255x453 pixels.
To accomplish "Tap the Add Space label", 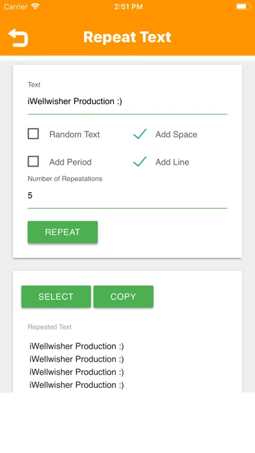I will click(176, 134).
